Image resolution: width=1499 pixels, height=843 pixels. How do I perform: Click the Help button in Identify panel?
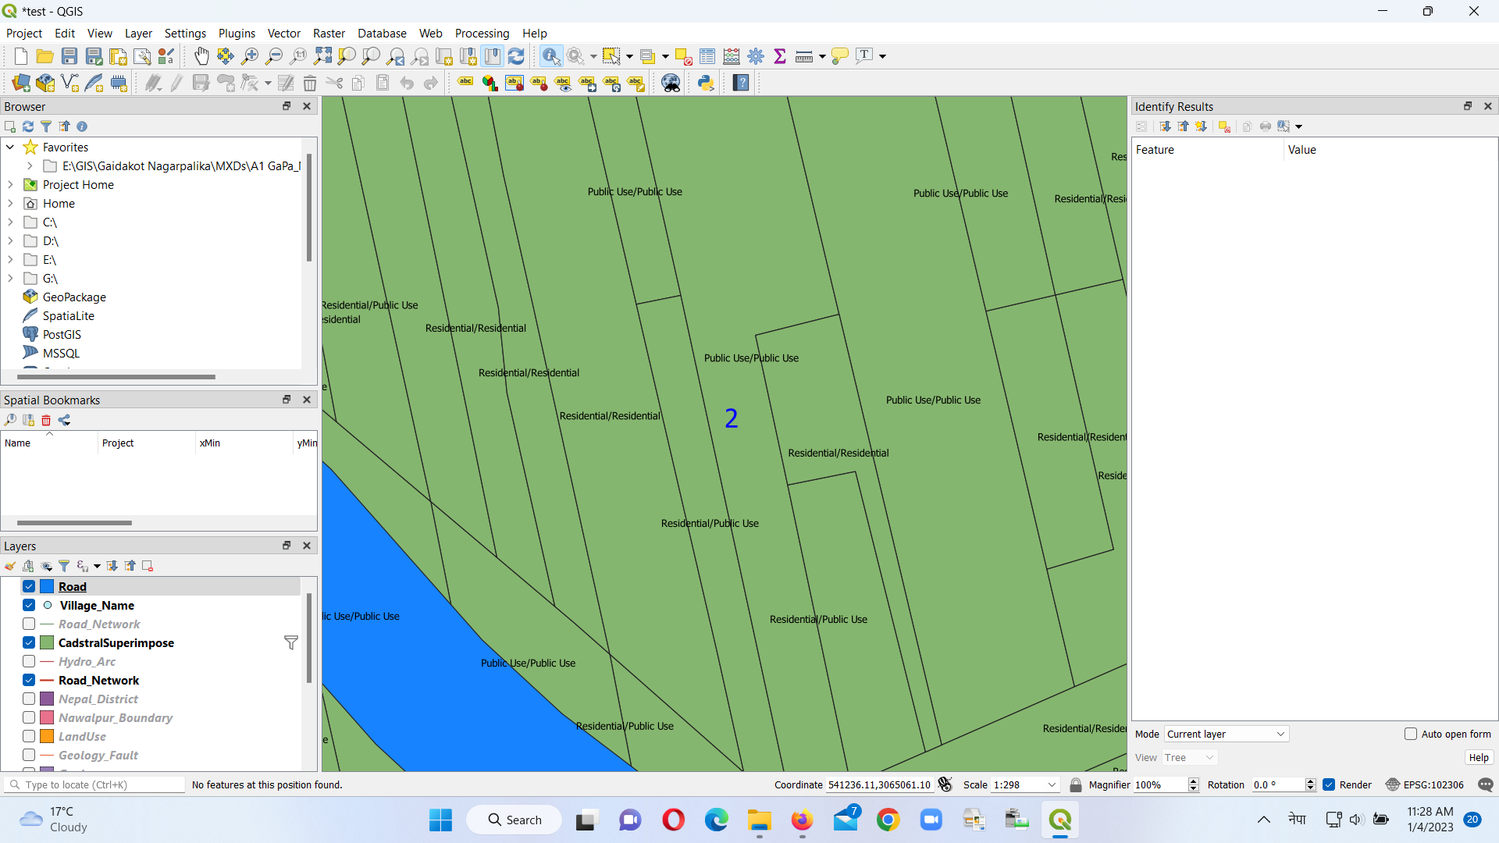[1479, 757]
